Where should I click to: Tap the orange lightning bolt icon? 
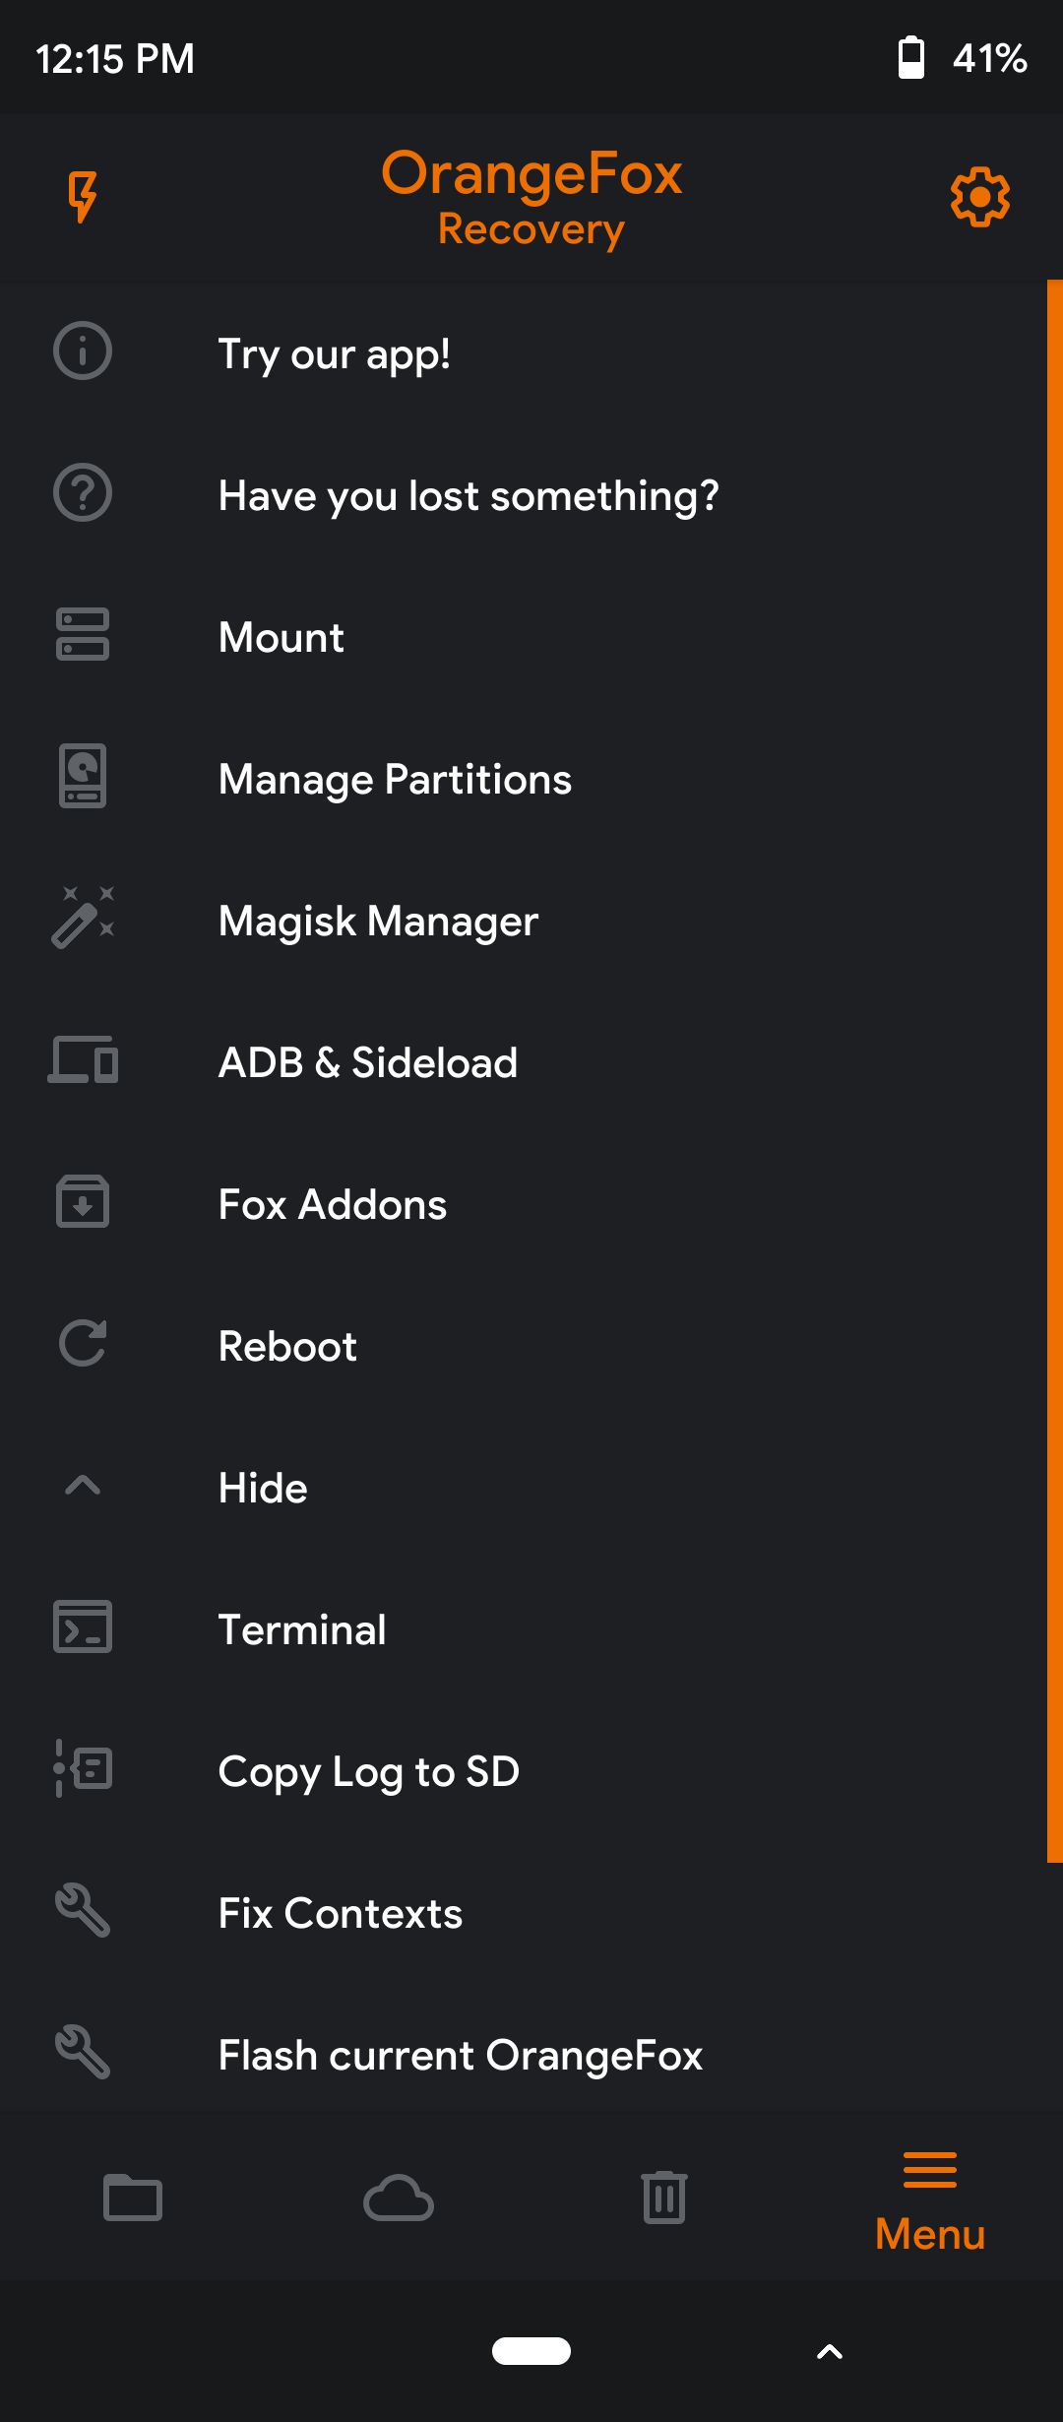(x=83, y=197)
